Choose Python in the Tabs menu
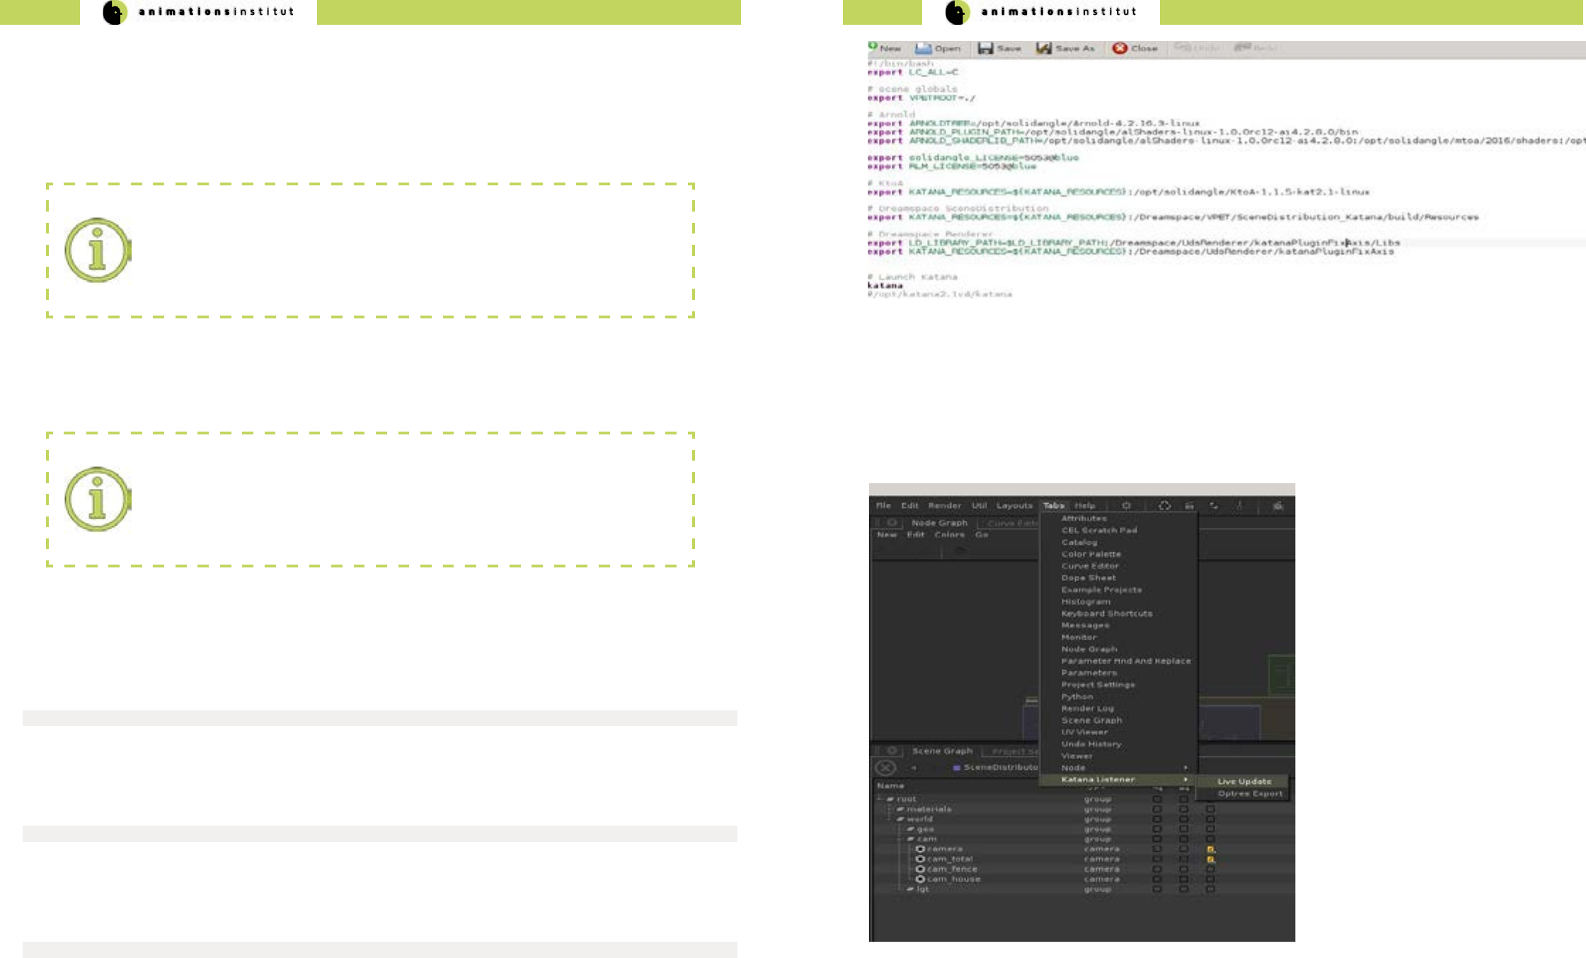 [x=1076, y=697]
